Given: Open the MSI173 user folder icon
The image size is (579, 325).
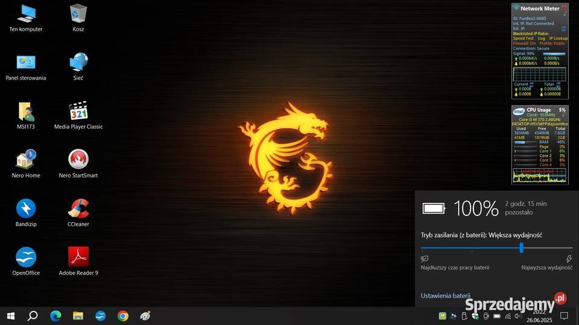Looking at the screenshot, I should 26,116.
